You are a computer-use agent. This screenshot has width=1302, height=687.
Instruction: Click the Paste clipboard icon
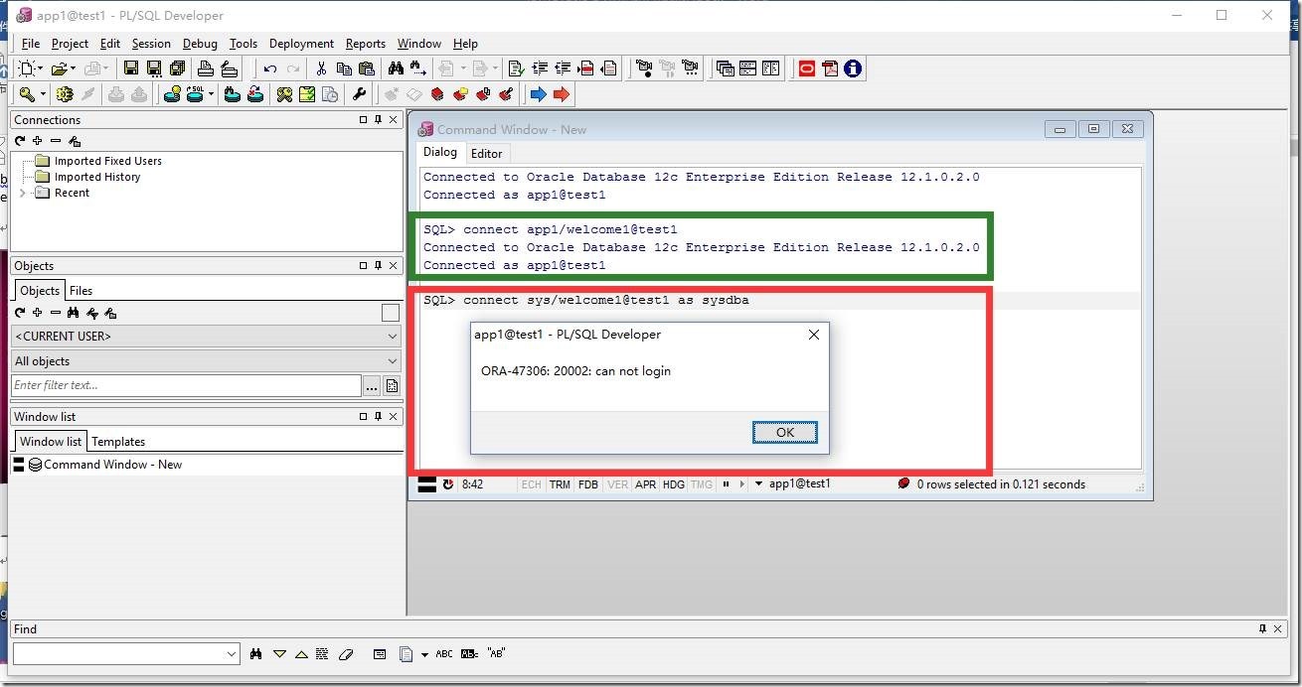click(367, 69)
